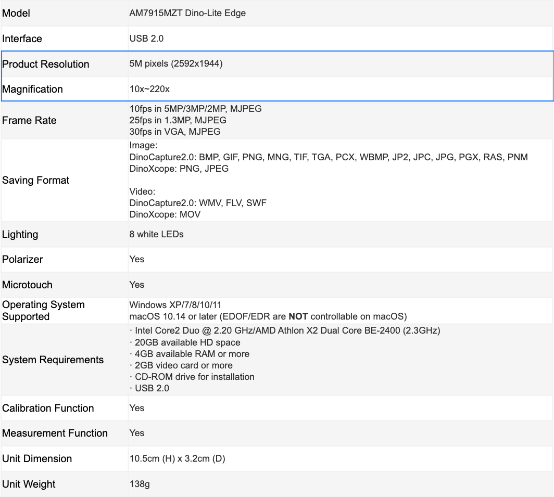Screen dimensions: 554x497
Task: Click the 'Image:' heading text
Action: coord(144,146)
